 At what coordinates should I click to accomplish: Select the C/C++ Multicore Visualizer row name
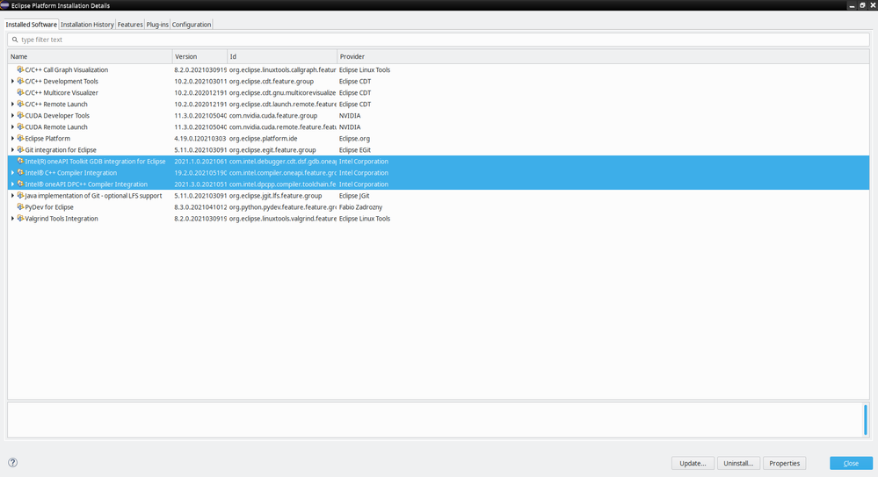62,93
